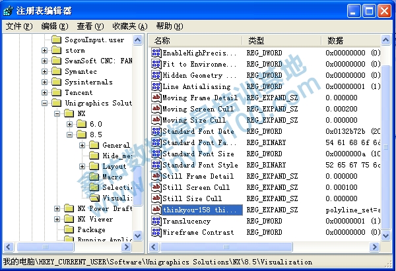Click the ab icon of Moving Size Cull
The height and width of the screenshot is (271, 396).
point(156,120)
